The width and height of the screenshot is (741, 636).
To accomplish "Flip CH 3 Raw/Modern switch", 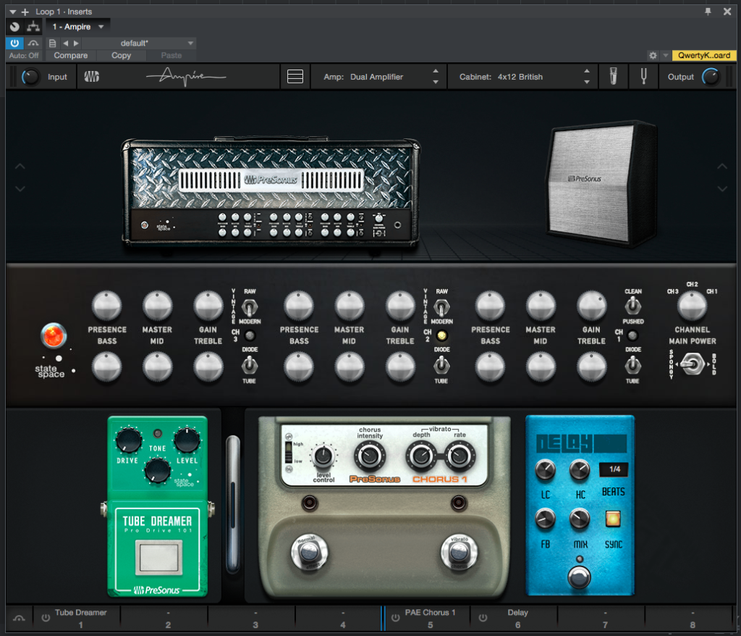I will click(249, 307).
